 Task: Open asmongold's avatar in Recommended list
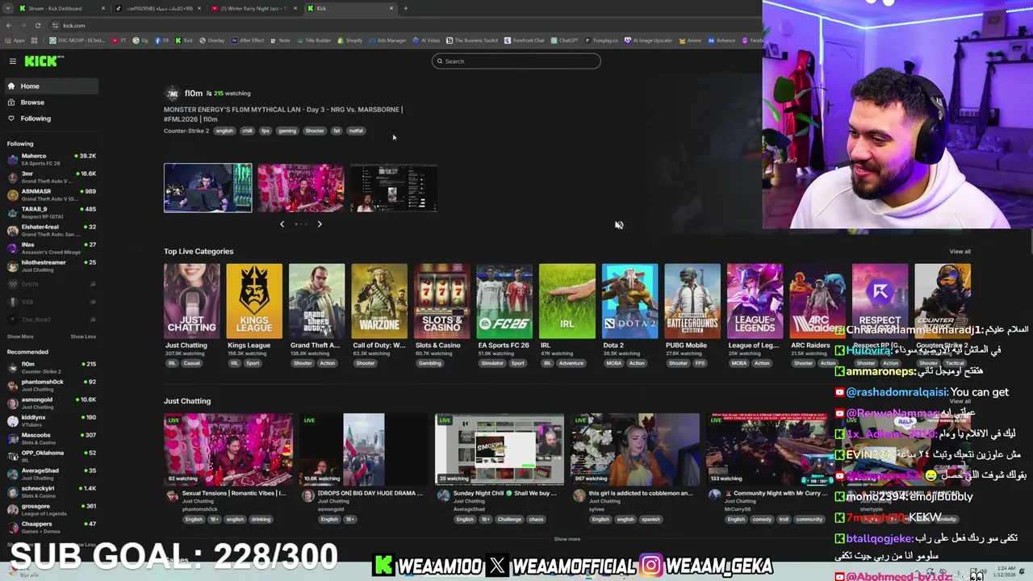[12, 403]
